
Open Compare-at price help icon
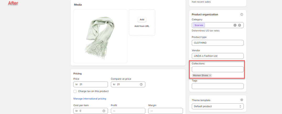click(x=141, y=85)
